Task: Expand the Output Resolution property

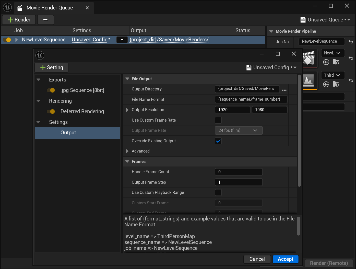Action: point(127,110)
